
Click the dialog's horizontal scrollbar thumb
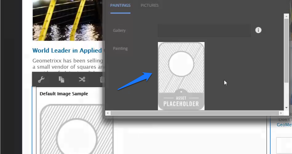pos(195,113)
